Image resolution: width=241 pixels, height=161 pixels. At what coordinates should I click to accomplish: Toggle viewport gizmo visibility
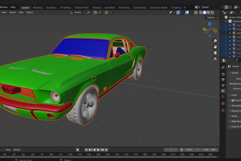(x=178, y=12)
